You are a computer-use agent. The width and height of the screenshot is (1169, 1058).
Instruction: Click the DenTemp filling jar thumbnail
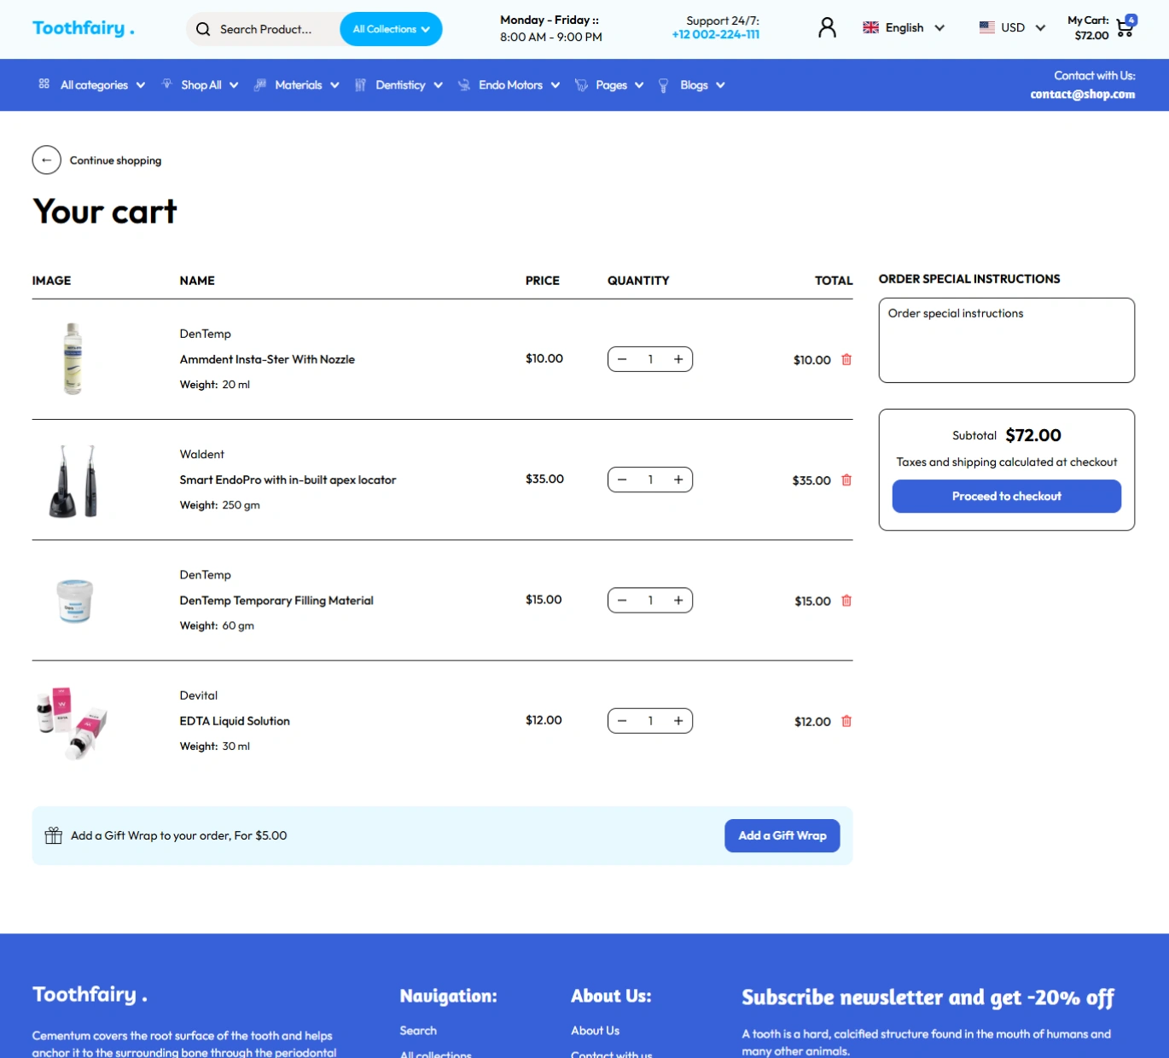(74, 601)
